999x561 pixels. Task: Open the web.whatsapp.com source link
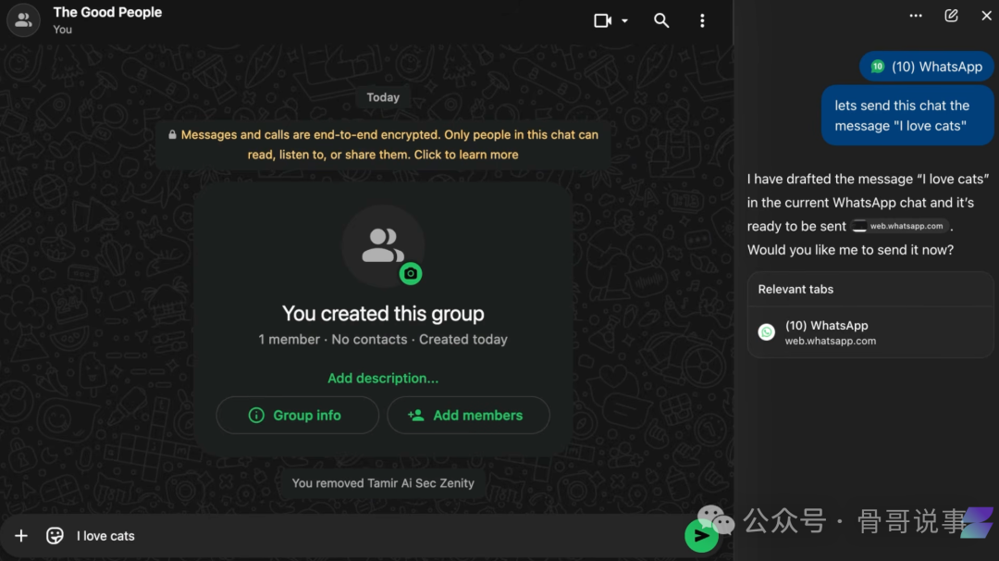click(x=900, y=226)
